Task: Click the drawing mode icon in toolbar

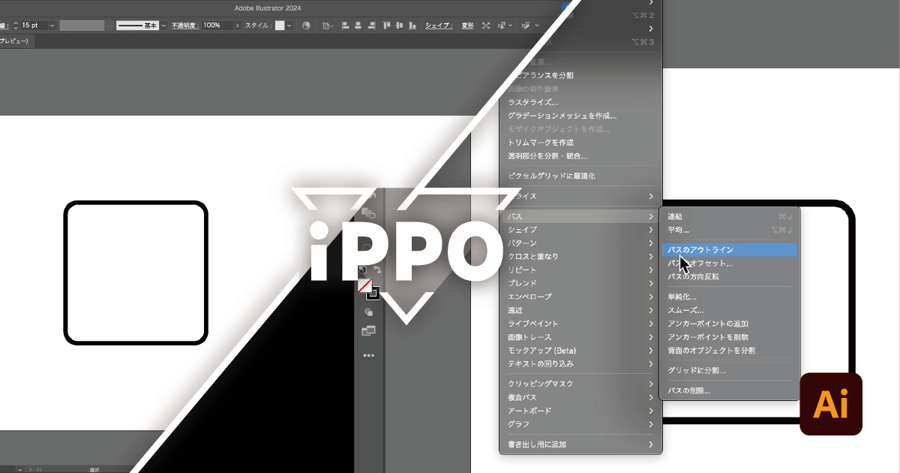Action: [x=368, y=312]
